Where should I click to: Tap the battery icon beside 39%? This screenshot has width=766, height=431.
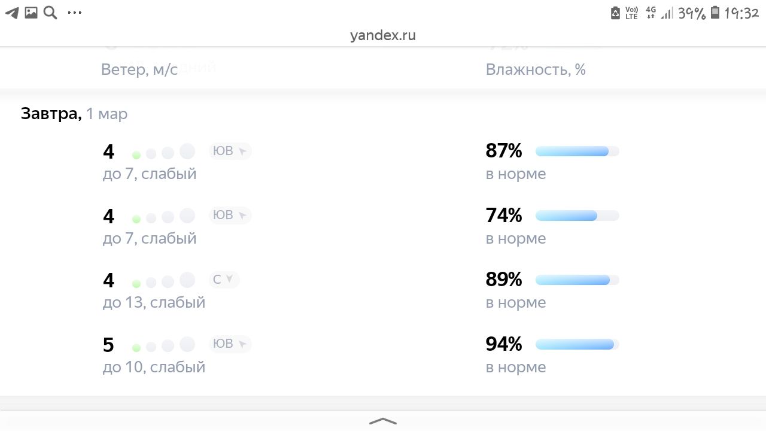(x=715, y=13)
